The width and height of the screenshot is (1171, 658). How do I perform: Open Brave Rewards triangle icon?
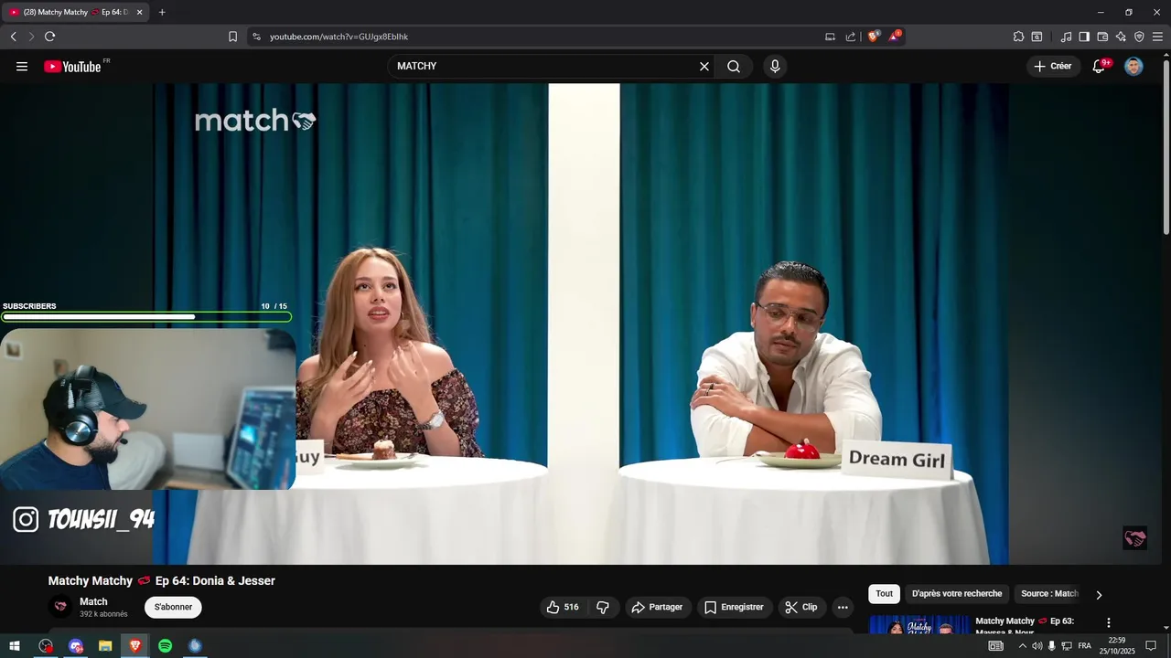895,37
